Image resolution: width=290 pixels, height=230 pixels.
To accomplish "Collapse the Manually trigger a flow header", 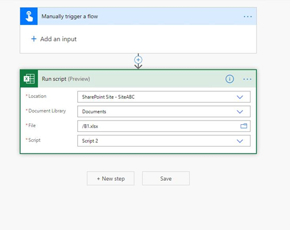I will coord(138,16).
